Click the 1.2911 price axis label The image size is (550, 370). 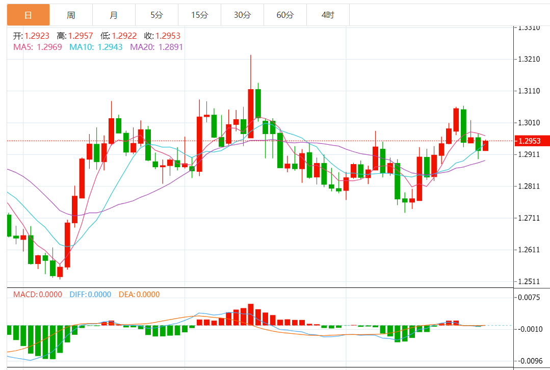[529, 154]
